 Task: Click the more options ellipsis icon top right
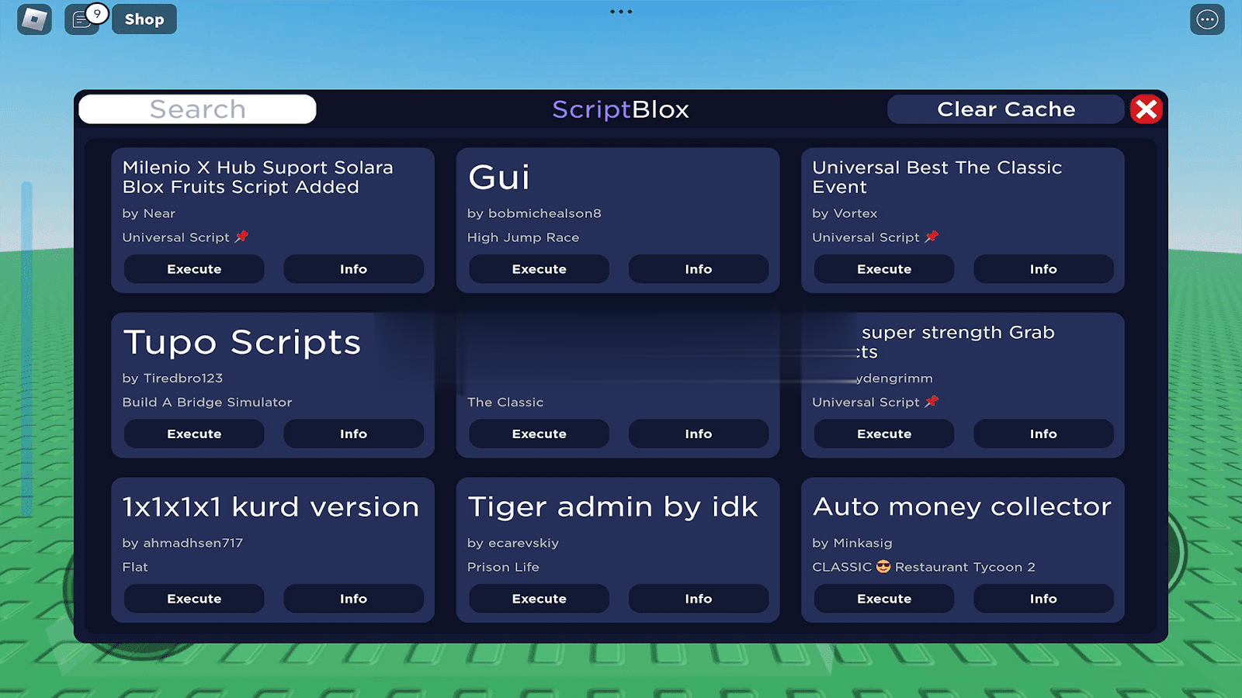click(x=1206, y=19)
